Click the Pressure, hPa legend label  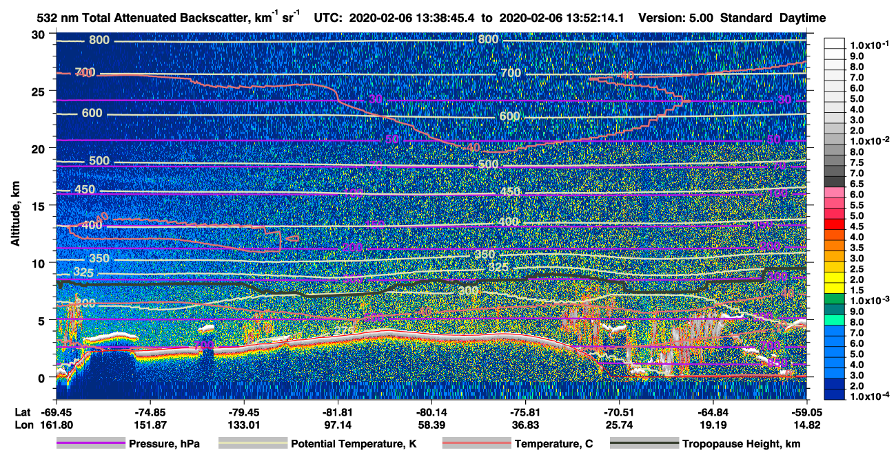click(163, 444)
